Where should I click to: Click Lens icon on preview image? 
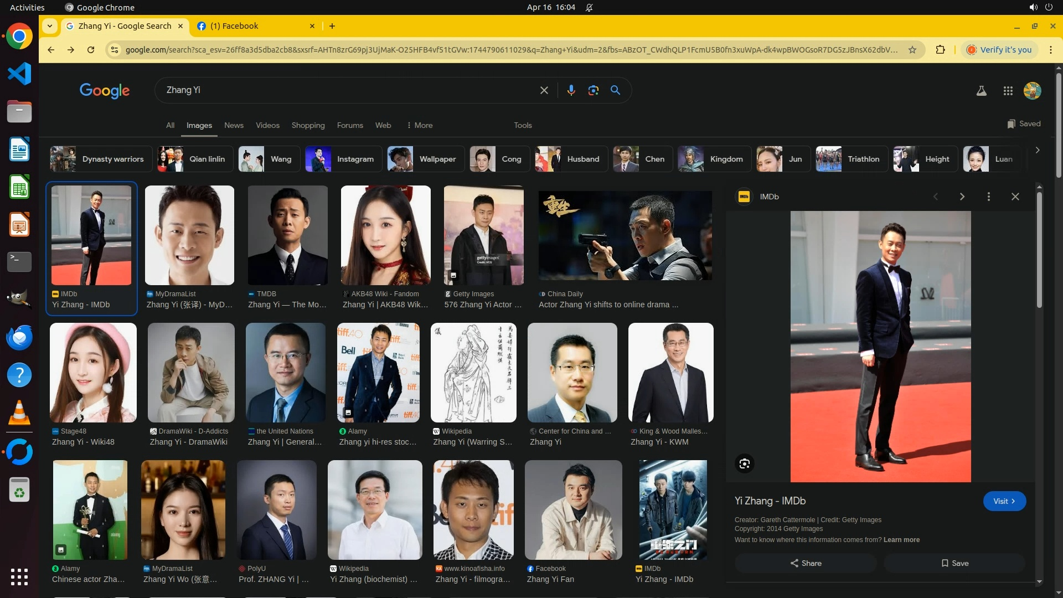point(744,463)
